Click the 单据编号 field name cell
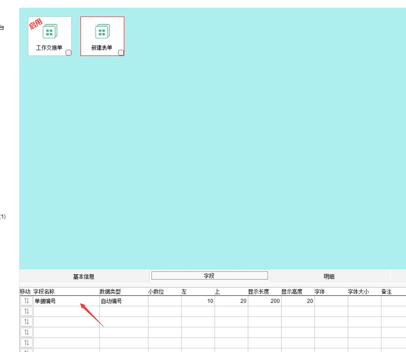Viewport: 406px width, 352px height. (66, 301)
